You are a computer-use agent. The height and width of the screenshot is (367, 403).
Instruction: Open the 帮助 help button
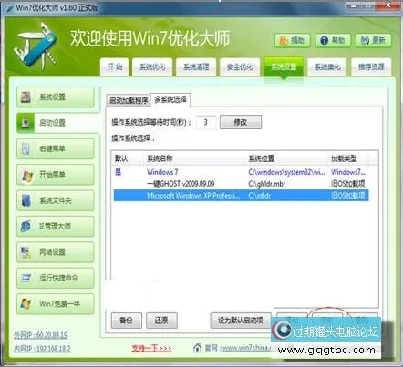click(333, 40)
